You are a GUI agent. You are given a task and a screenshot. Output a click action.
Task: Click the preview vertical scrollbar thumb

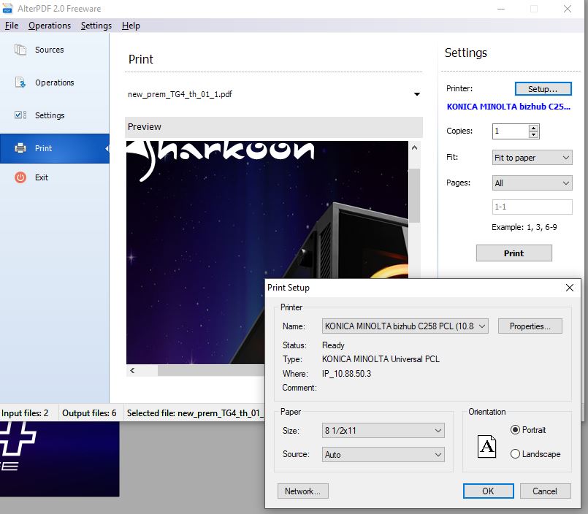[x=414, y=196]
